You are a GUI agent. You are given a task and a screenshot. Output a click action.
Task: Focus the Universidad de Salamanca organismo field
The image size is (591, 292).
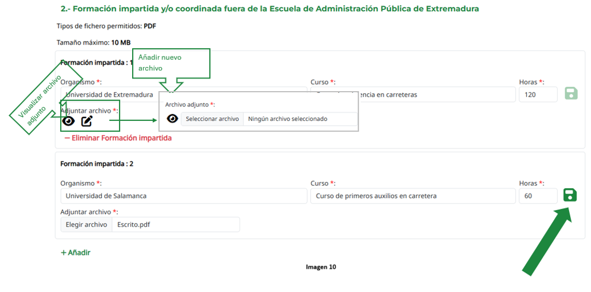point(184,196)
